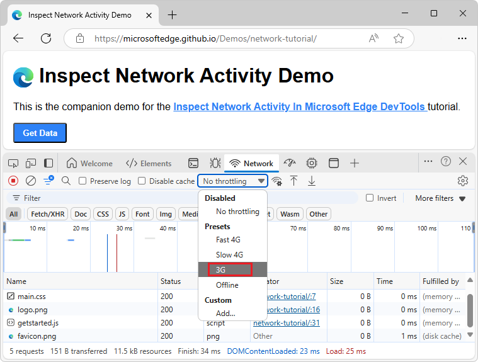Open the Console tool icon
This screenshot has height=362, width=478.
(194, 163)
